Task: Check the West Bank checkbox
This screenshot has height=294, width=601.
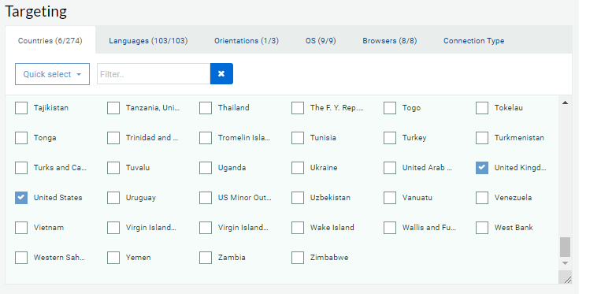Action: pos(482,228)
